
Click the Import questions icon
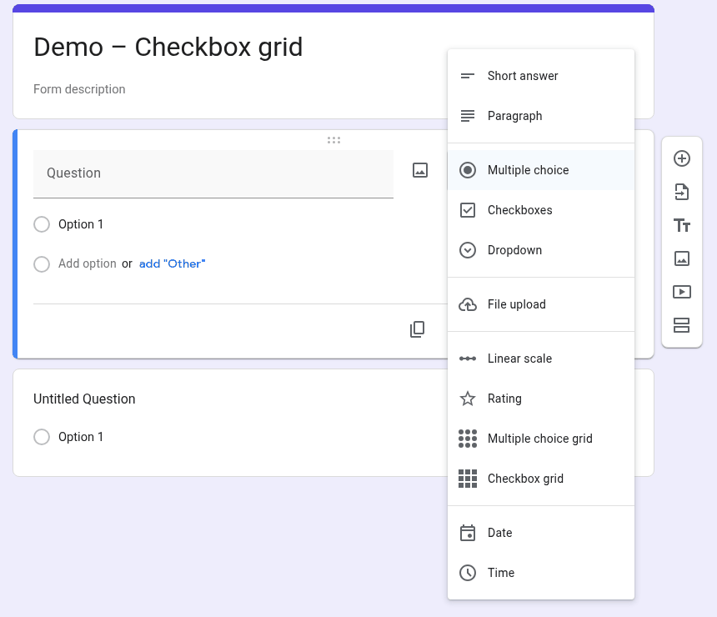tap(682, 192)
